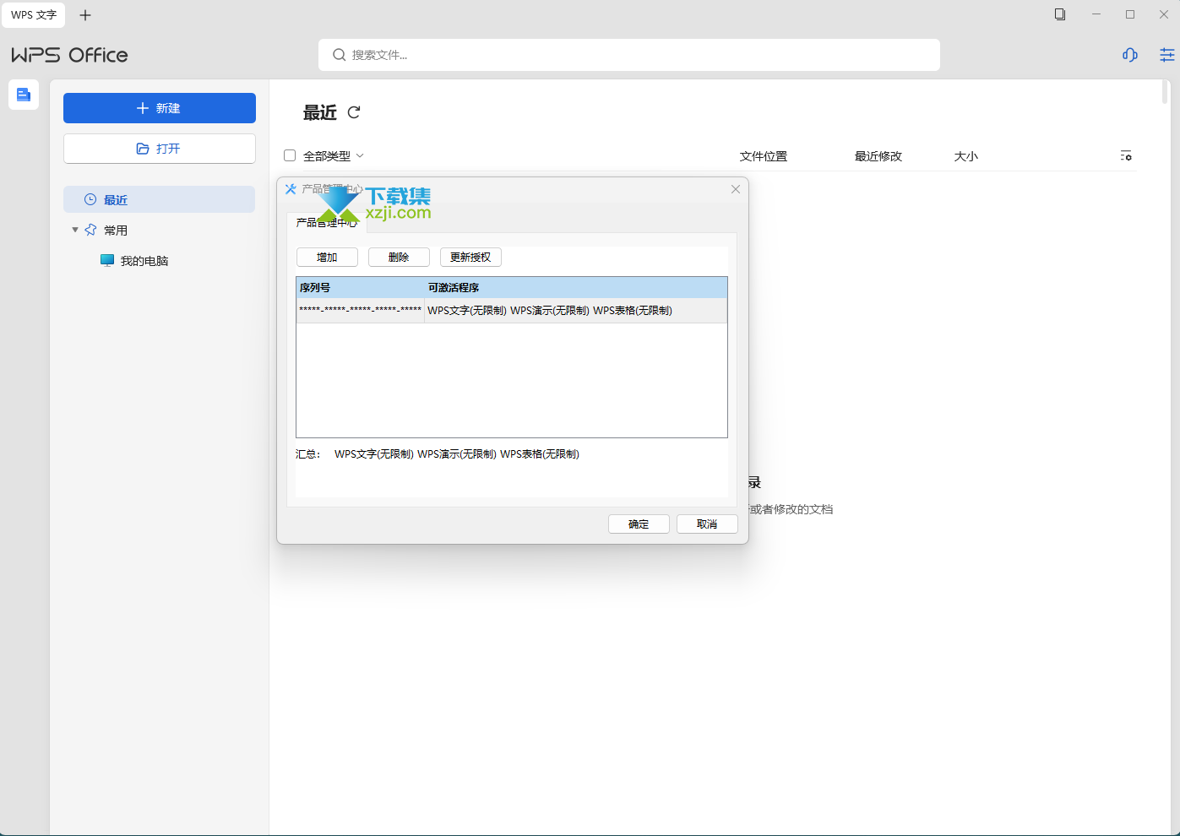
Task: Select the masked serial number row
Action: 512,311
